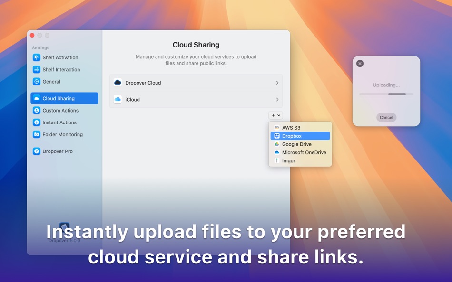Screen dimensions: 452x282
Task: Cancel the upload in progress
Action: (386, 117)
